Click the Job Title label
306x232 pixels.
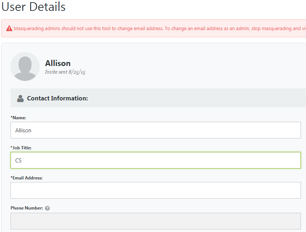click(x=20, y=148)
